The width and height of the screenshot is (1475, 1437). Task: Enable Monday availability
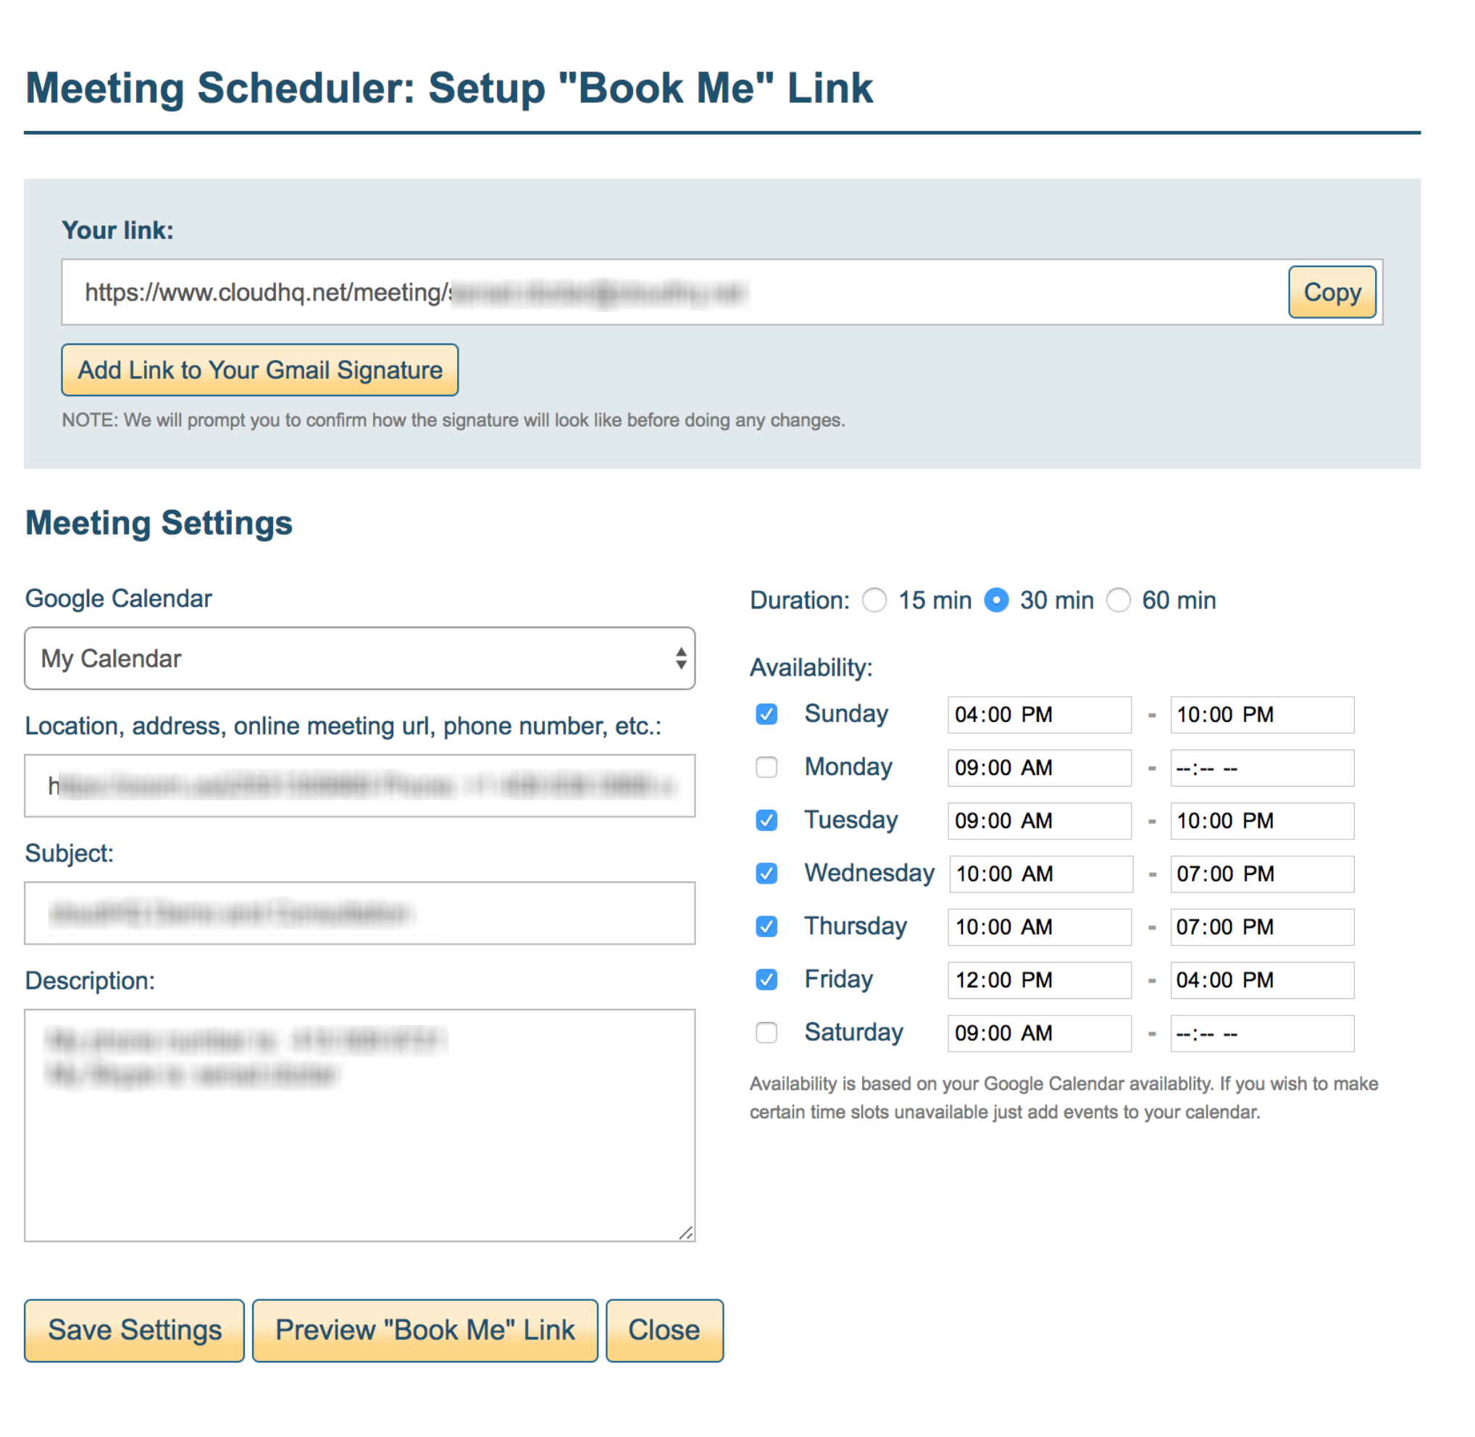766,768
